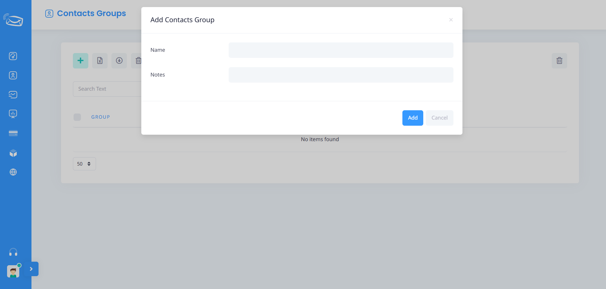This screenshot has height=289, width=606.
Task: Focus the Name input field
Action: (x=341, y=50)
